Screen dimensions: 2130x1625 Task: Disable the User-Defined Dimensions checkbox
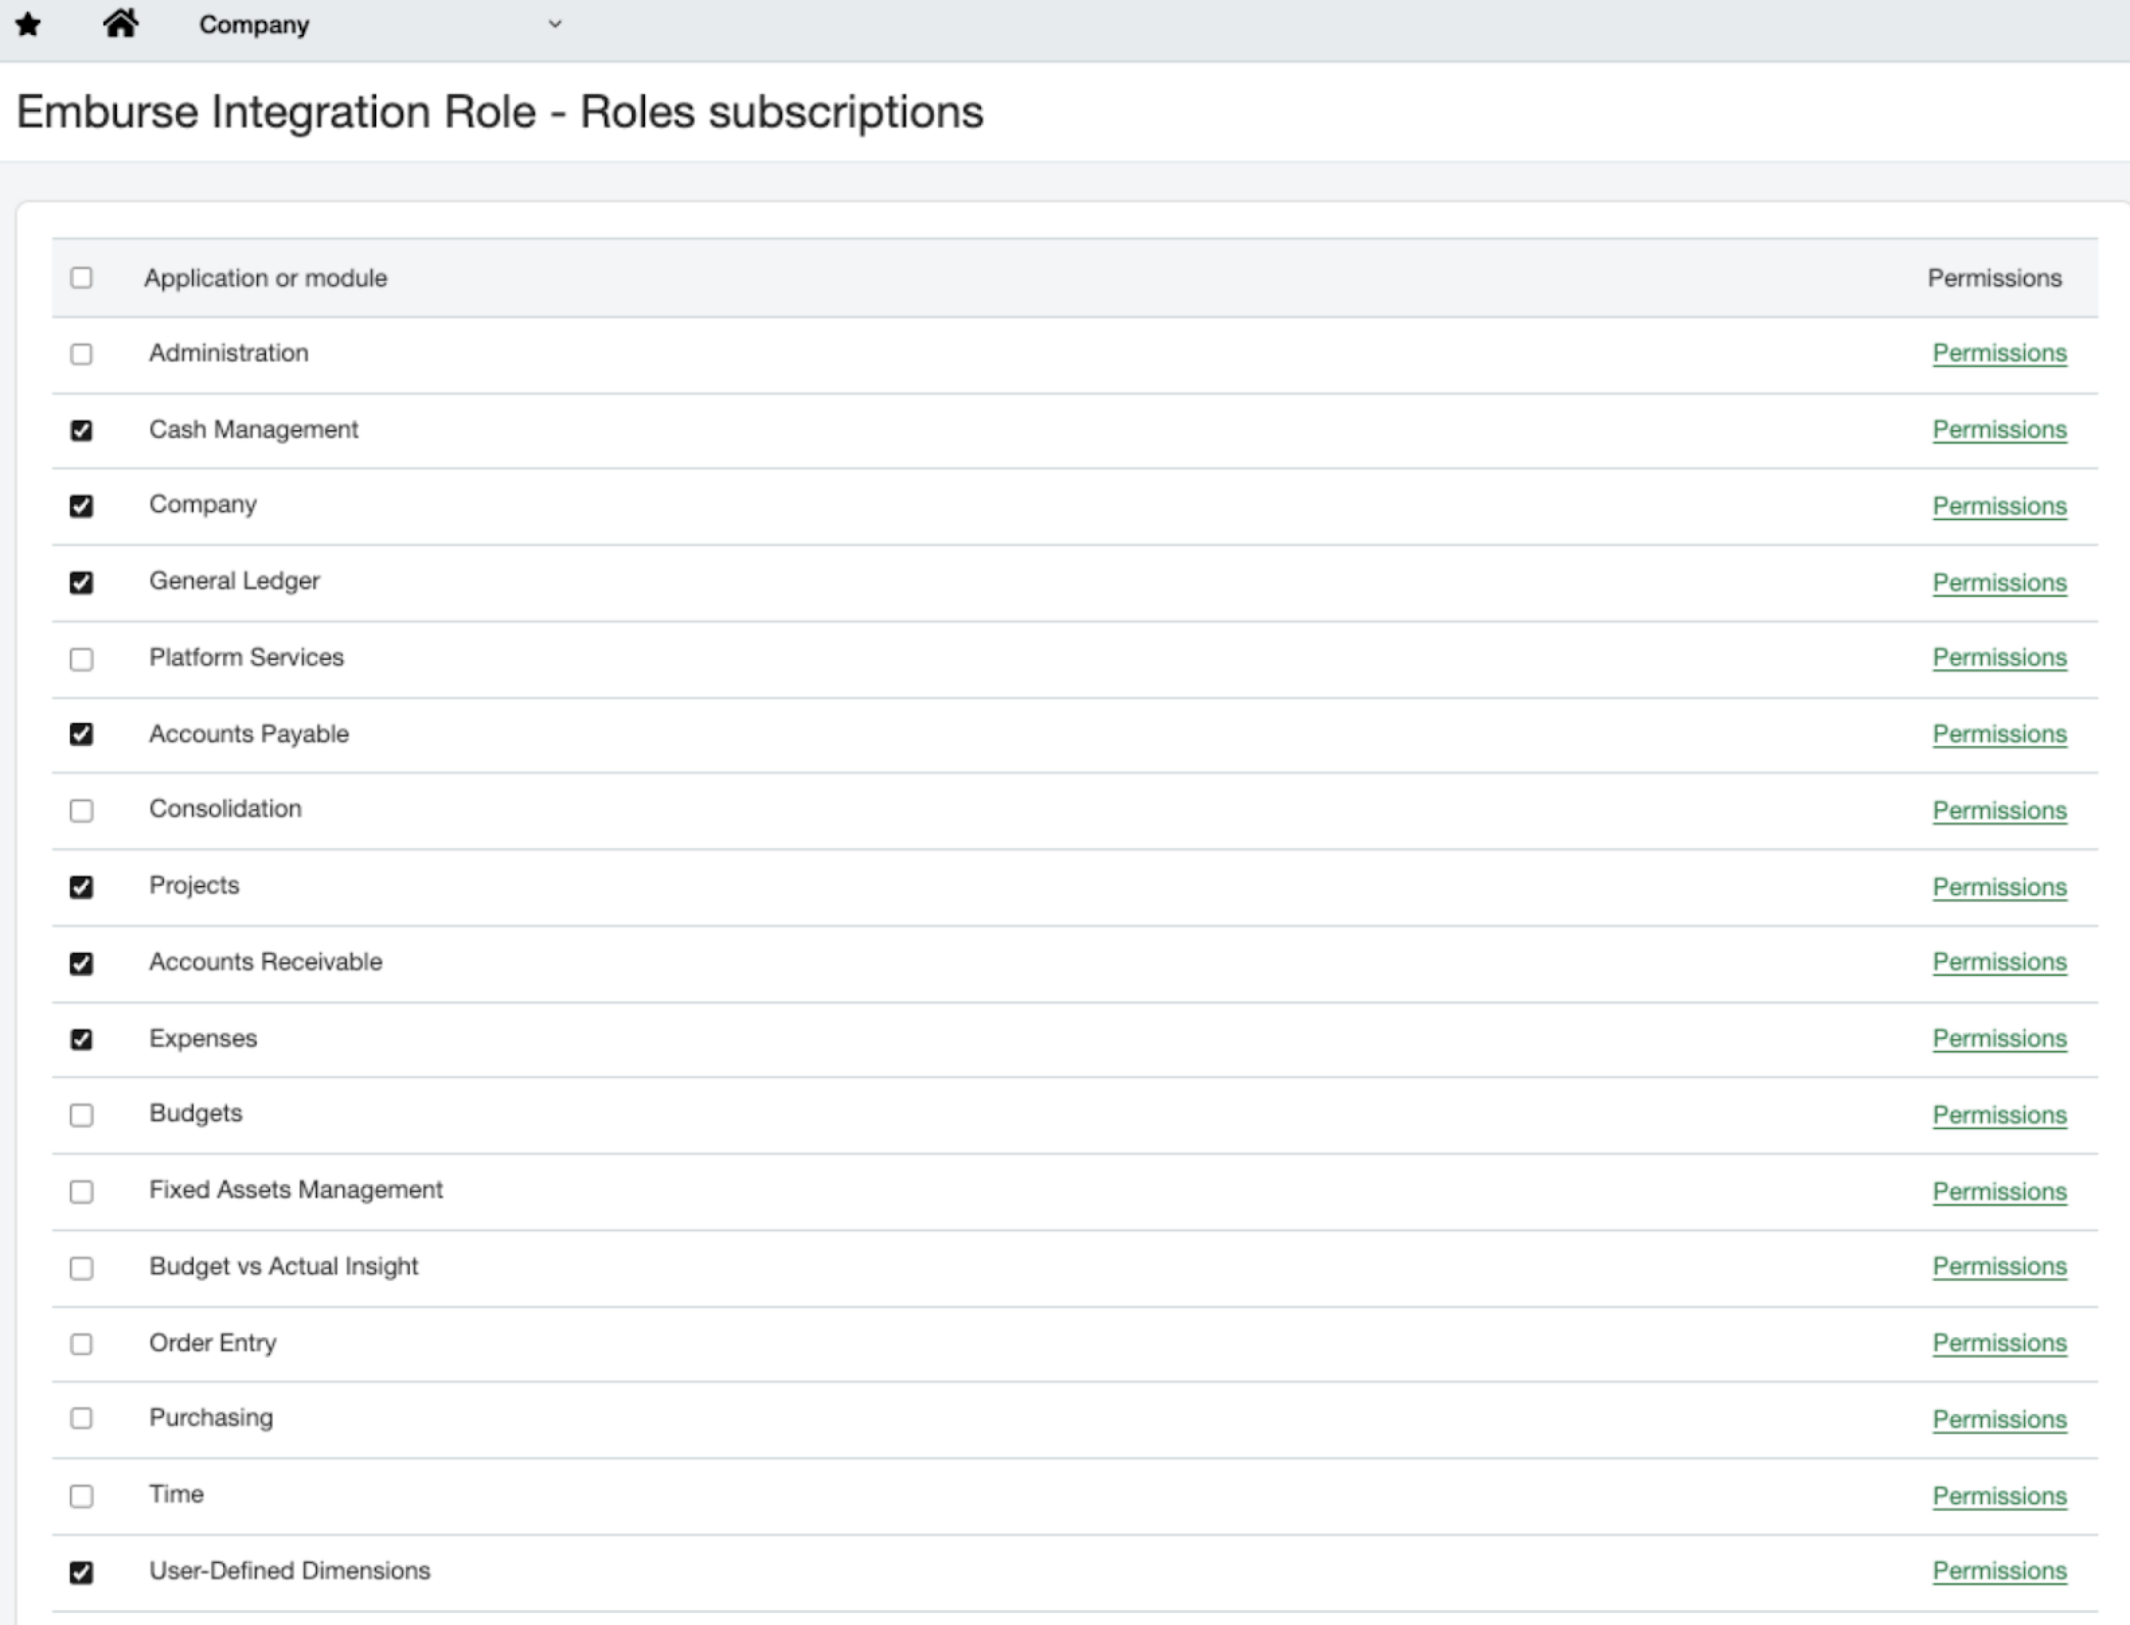(x=81, y=1572)
